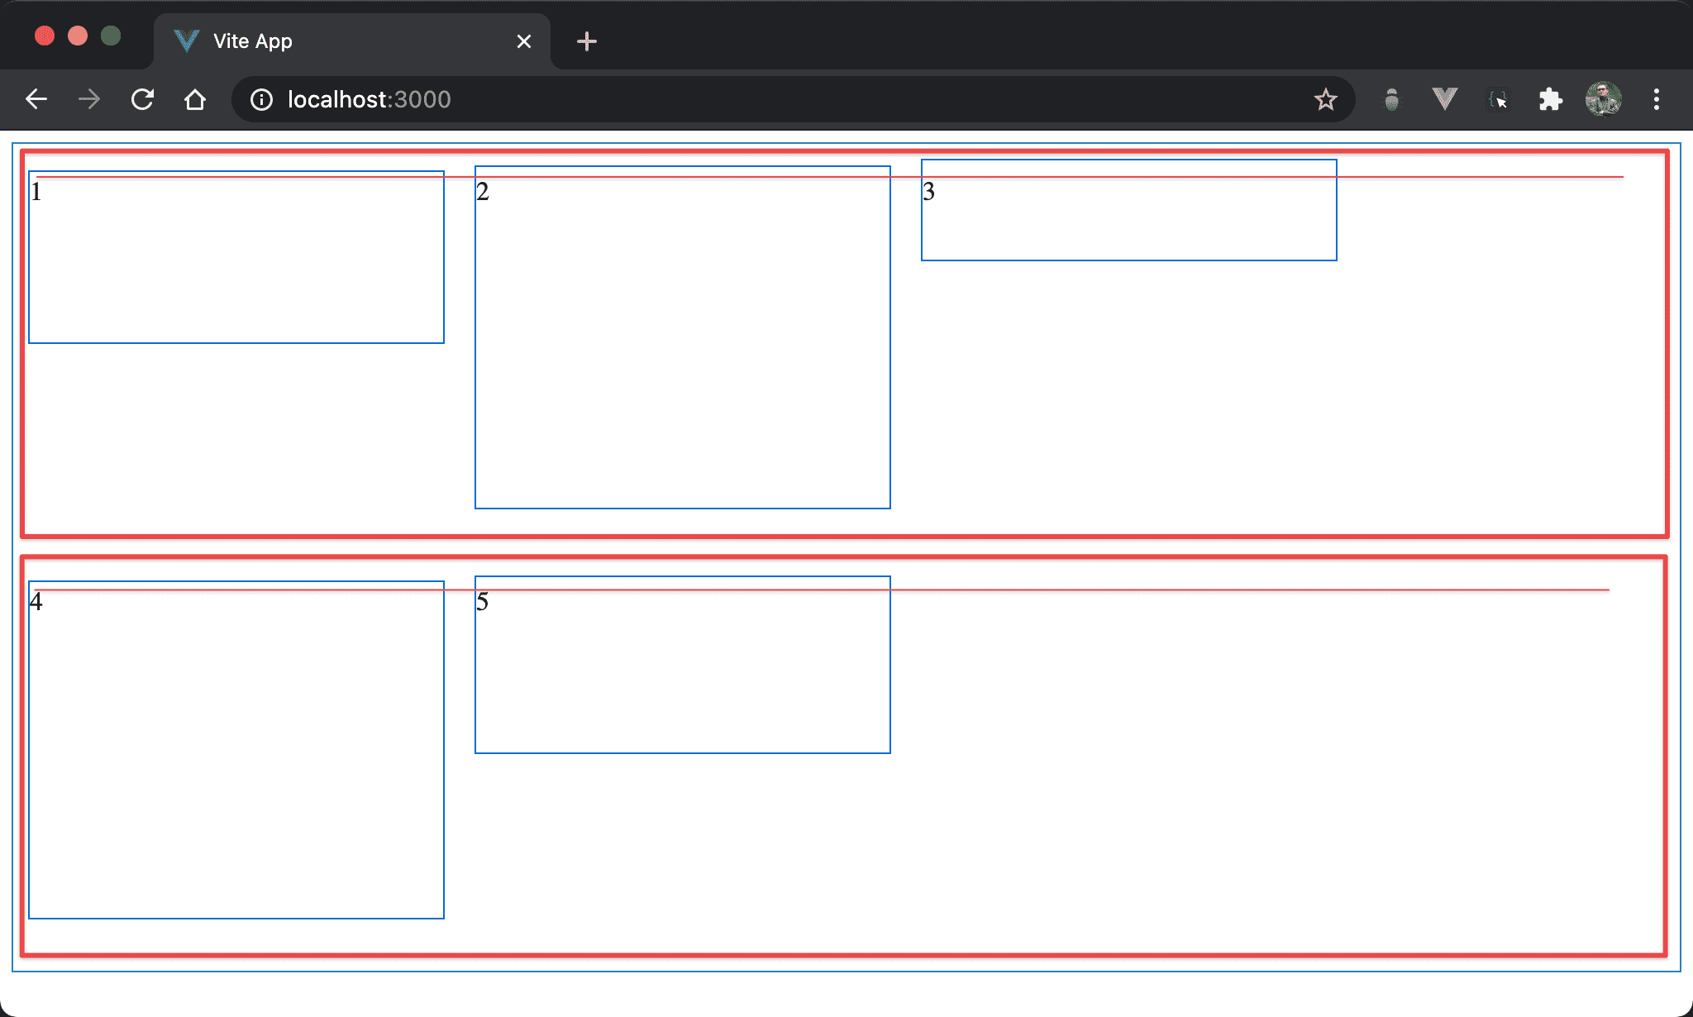Click the Vue devtools extension icon
Viewport: 1693px width, 1017px height.
[1444, 100]
